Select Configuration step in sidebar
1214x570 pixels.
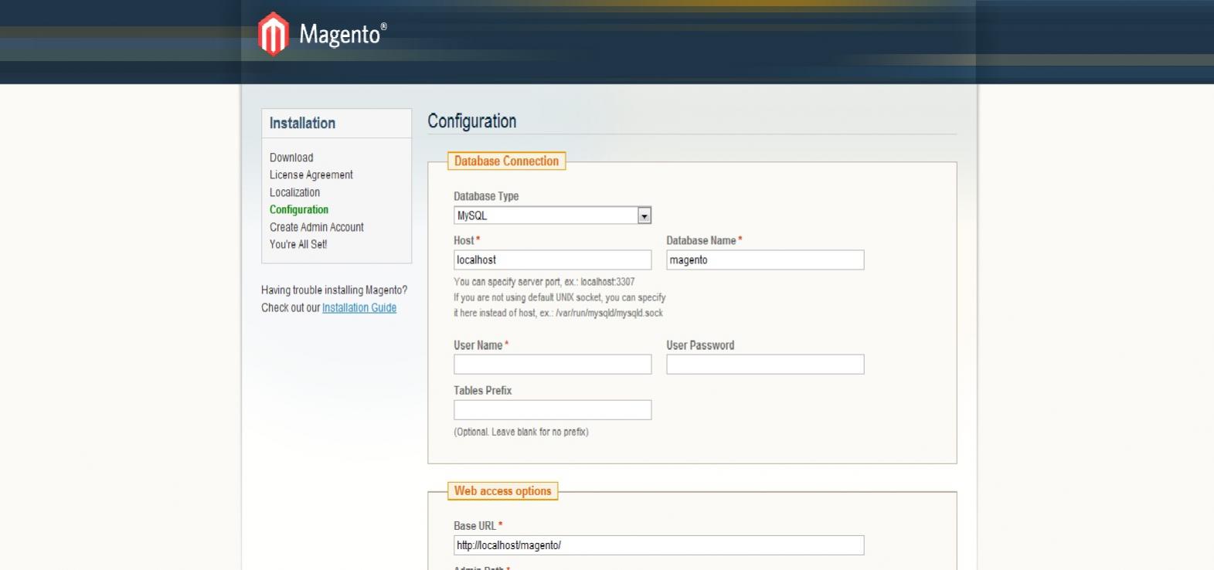click(x=299, y=209)
